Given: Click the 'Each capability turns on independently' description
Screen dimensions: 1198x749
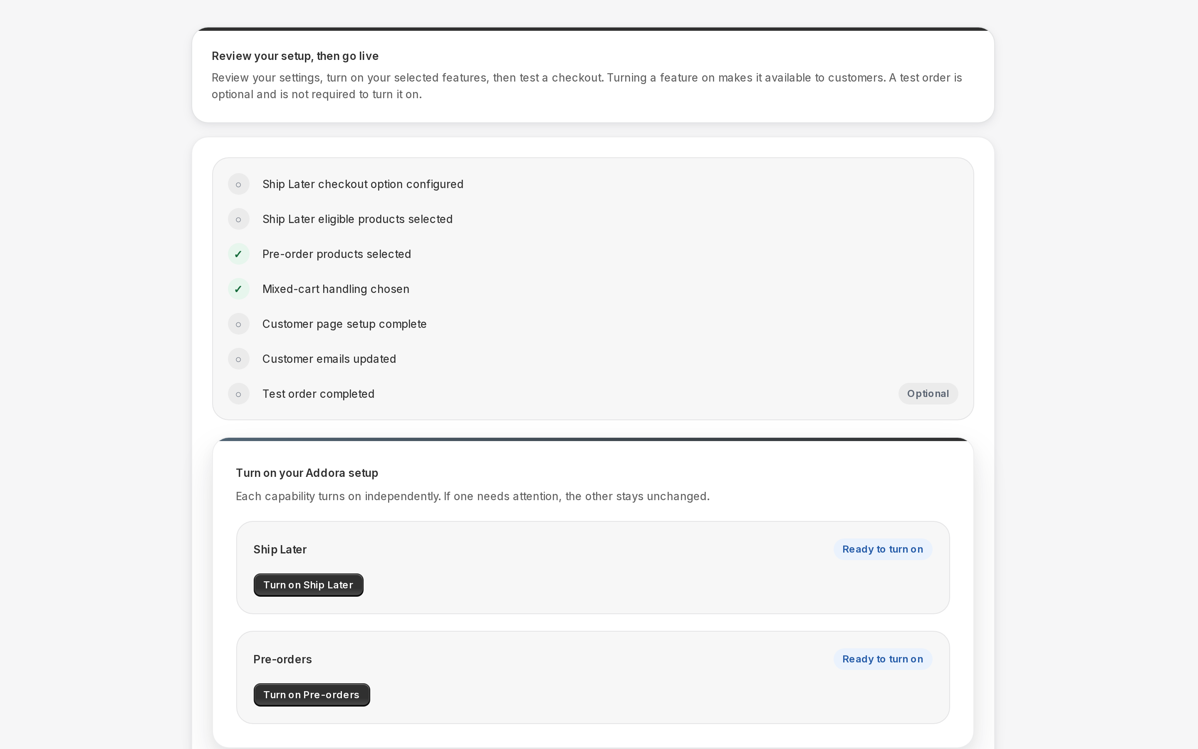Looking at the screenshot, I should pos(473,496).
